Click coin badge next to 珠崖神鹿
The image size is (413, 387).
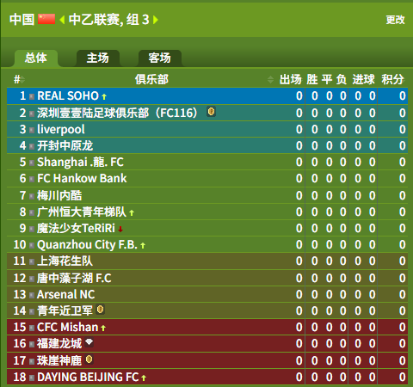(x=89, y=359)
